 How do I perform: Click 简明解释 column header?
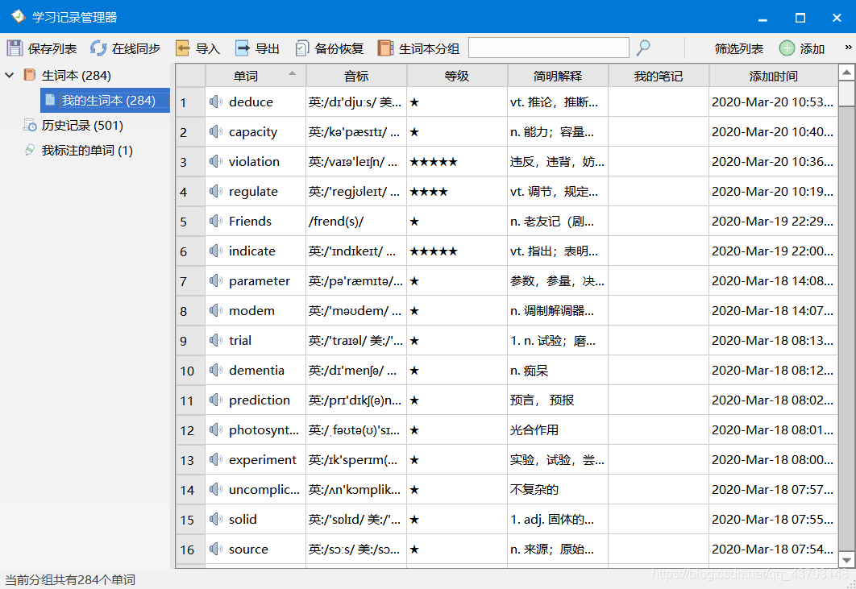(558, 75)
